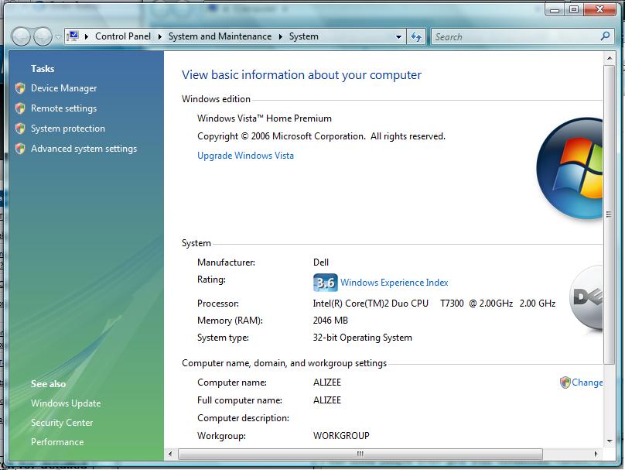Expand the arrow after System and Maintenance

coord(281,36)
